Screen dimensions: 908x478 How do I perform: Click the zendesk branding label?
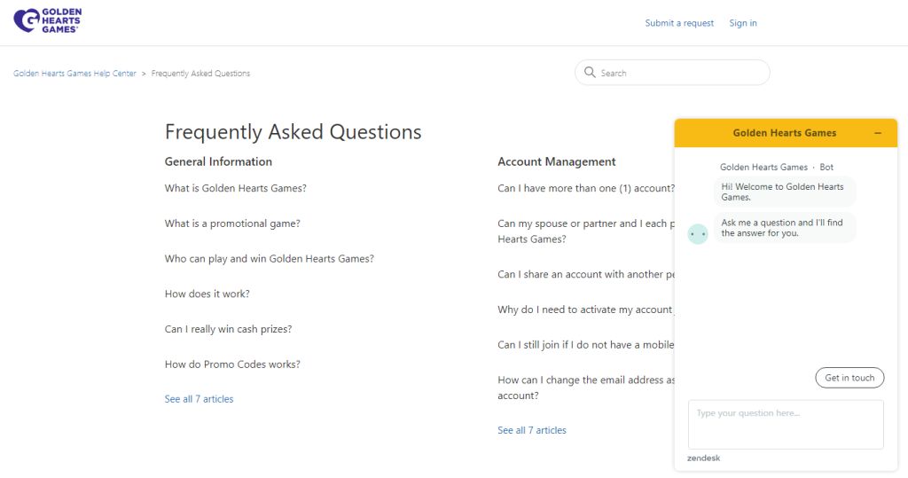tap(703, 458)
